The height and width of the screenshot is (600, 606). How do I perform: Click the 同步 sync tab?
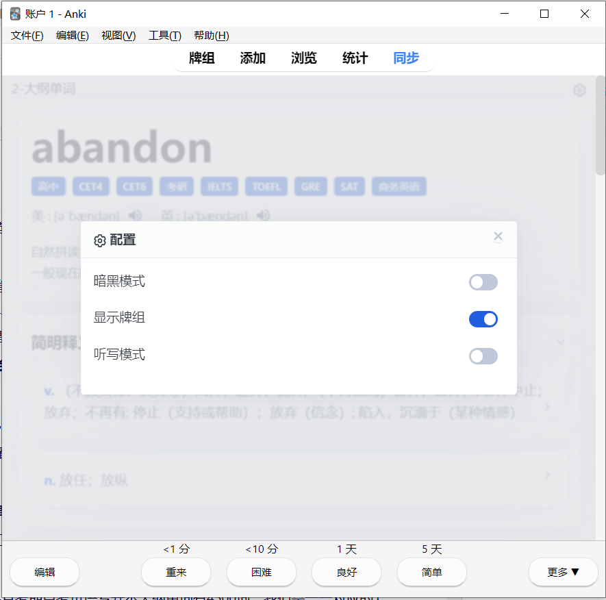pos(405,58)
